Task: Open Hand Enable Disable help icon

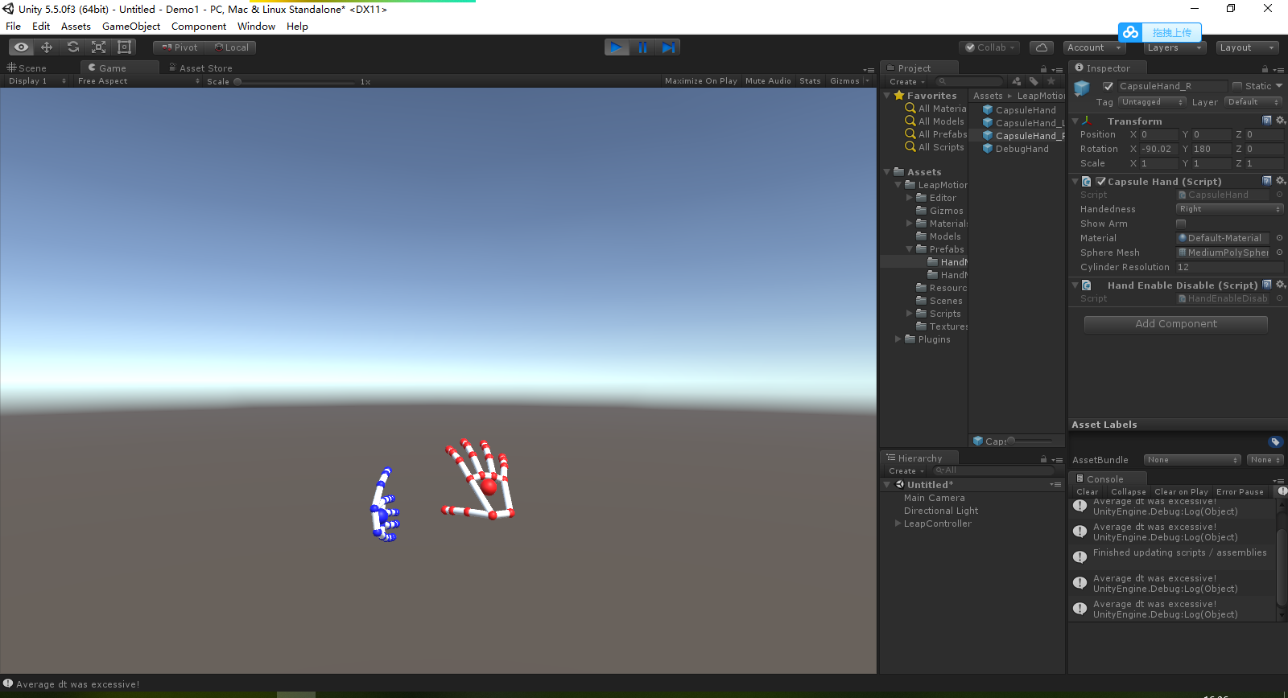Action: (1266, 285)
